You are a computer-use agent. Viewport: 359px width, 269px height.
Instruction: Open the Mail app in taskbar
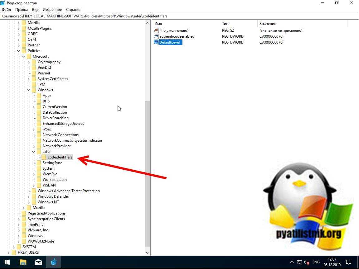(x=38, y=262)
